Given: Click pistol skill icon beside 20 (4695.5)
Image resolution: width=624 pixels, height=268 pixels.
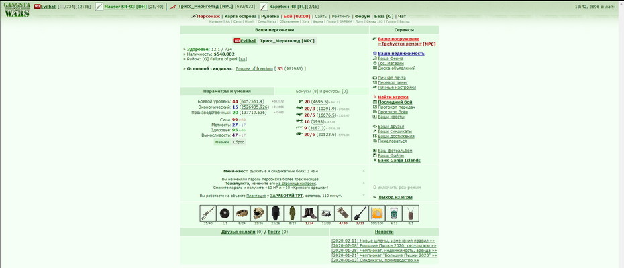Looking at the screenshot, I should [301, 101].
